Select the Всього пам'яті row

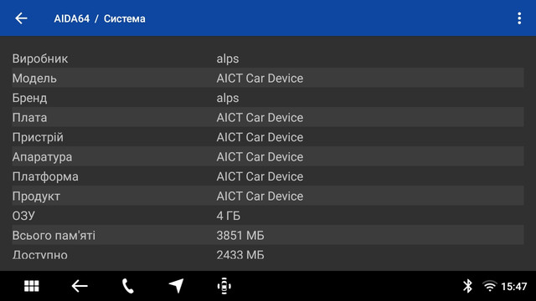[x=268, y=236]
